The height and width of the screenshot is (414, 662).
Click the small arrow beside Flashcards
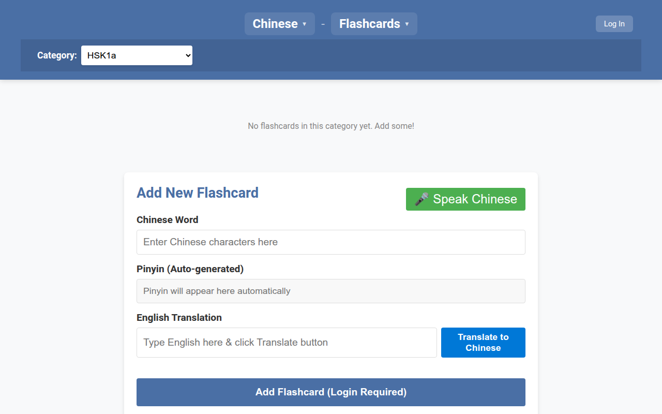pos(407,24)
